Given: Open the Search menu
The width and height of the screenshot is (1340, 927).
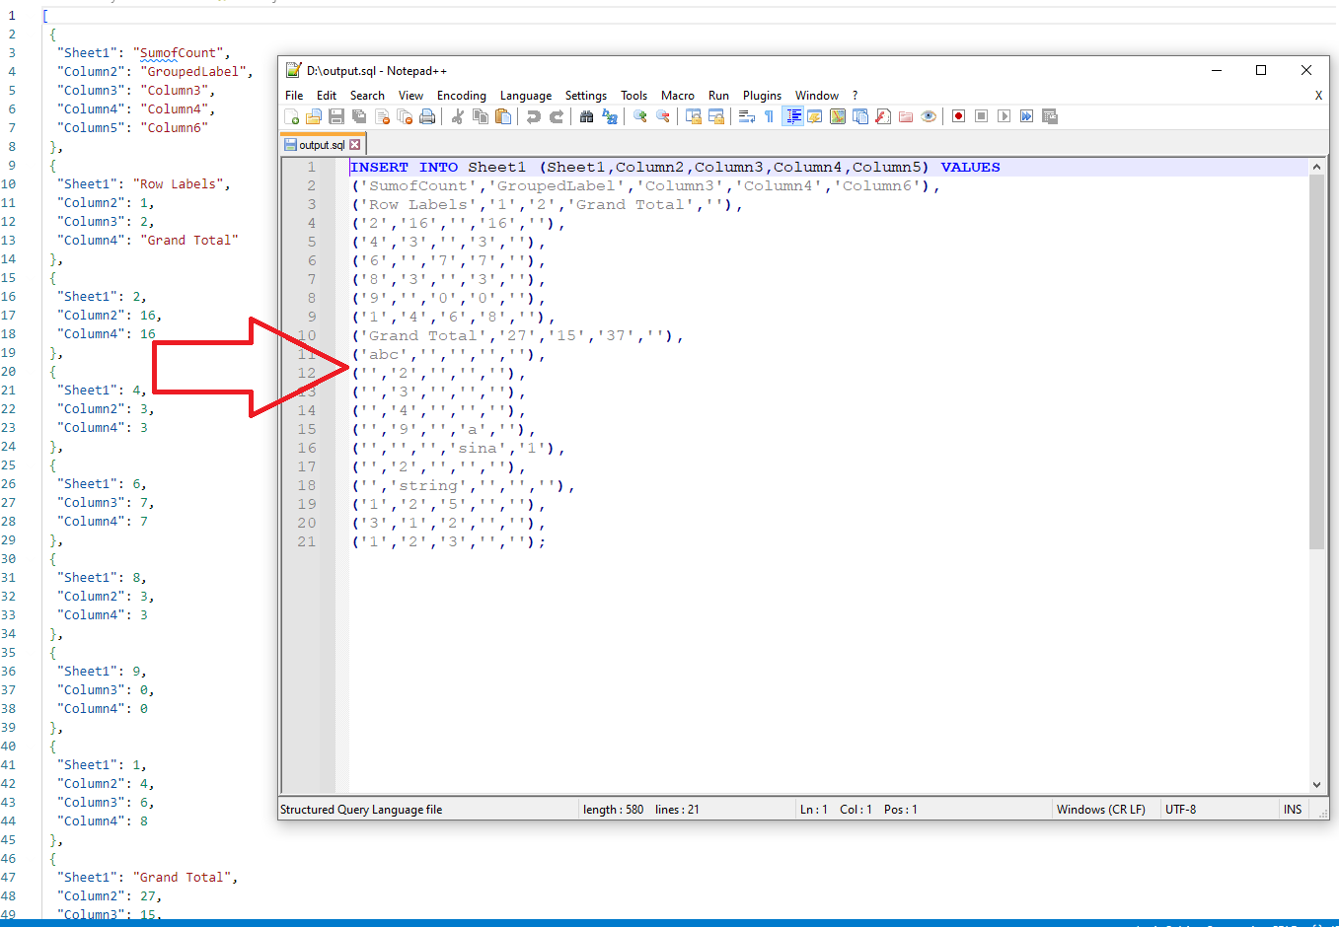Looking at the screenshot, I should click(x=367, y=96).
